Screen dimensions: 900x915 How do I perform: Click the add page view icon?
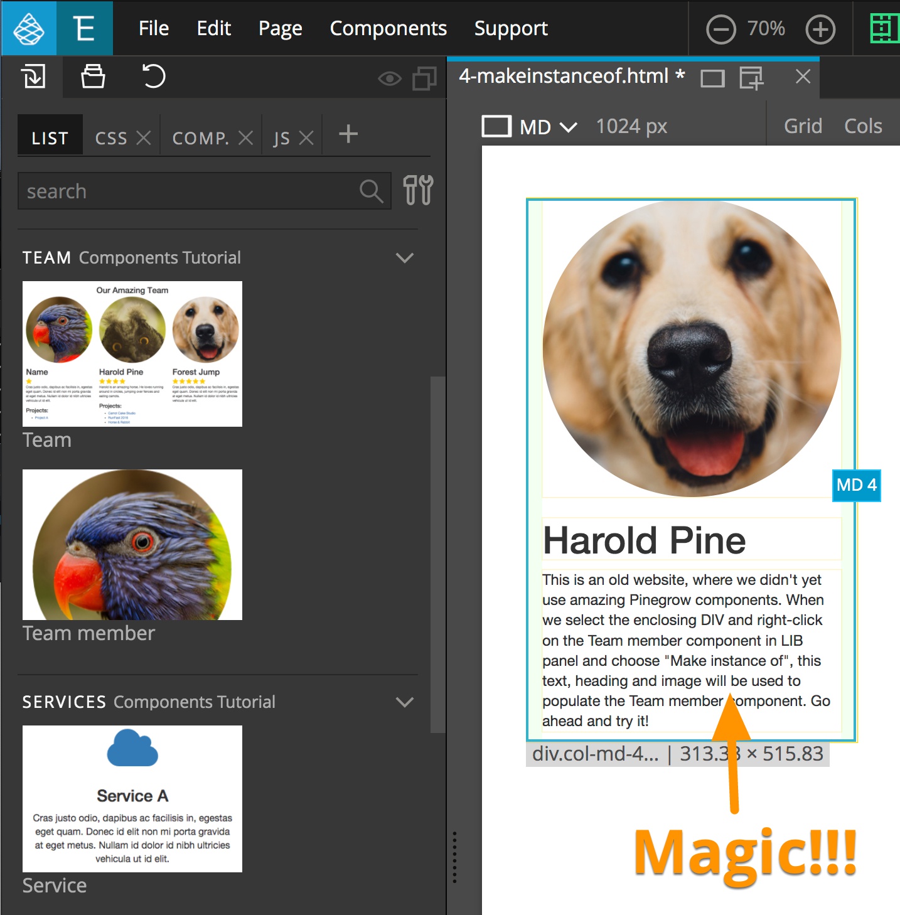751,78
